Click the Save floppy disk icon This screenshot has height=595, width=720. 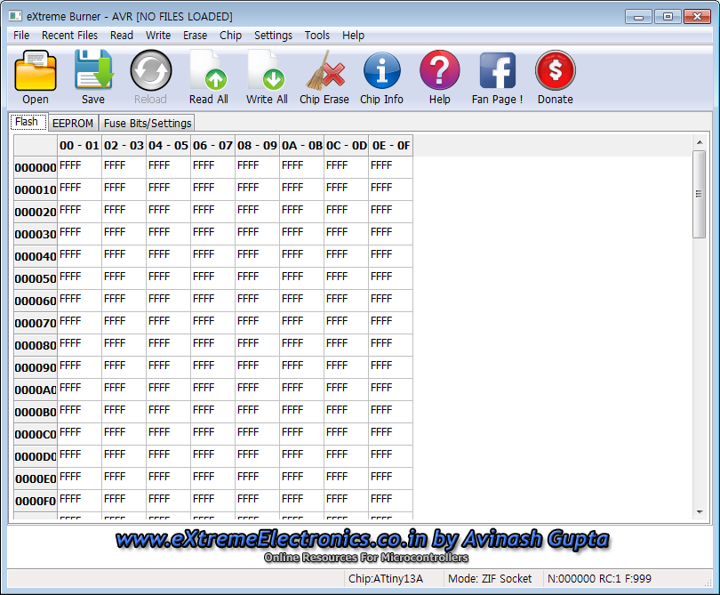tap(93, 70)
